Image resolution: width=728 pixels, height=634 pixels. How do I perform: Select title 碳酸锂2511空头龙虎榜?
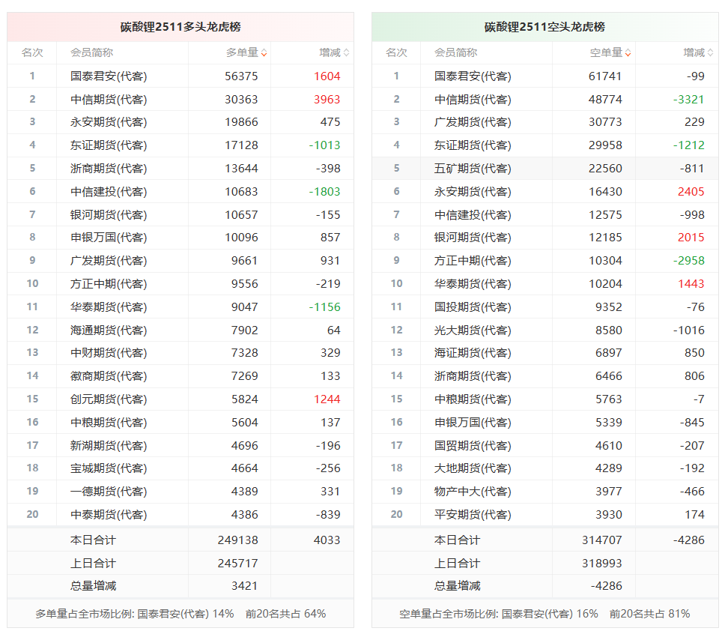(545, 27)
